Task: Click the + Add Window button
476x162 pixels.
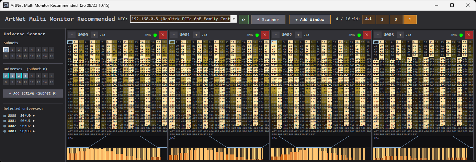Action: click(310, 20)
